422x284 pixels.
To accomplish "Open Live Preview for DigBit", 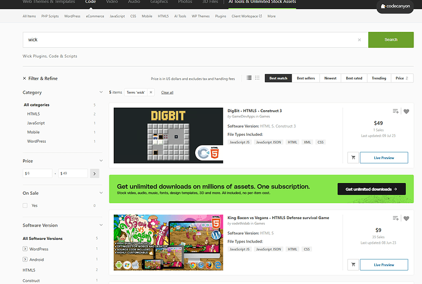I will 384,158.
